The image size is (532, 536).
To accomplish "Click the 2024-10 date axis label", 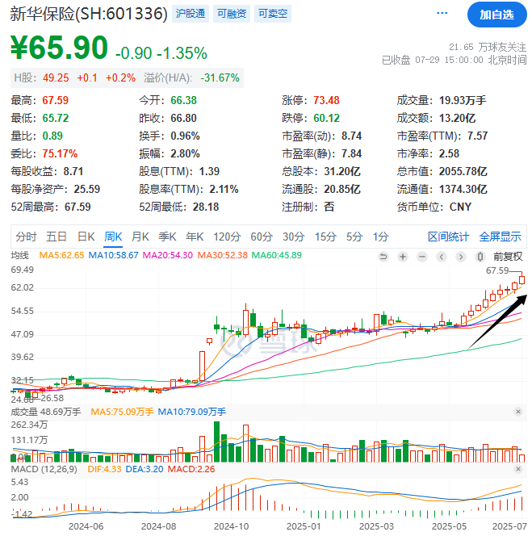I will coord(232,526).
